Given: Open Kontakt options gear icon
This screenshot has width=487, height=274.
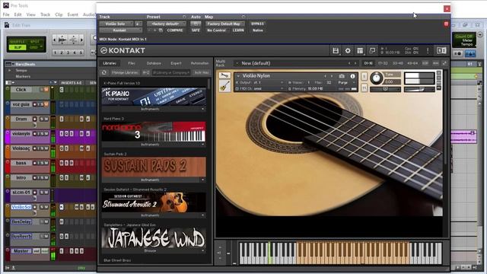Looking at the screenshot, I should [348, 51].
